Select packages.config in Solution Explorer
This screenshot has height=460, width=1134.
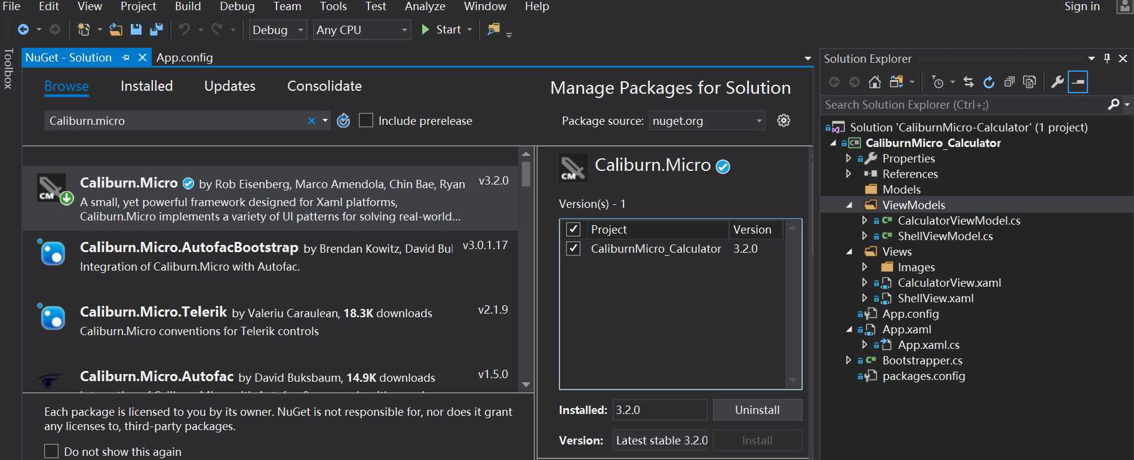tap(924, 376)
